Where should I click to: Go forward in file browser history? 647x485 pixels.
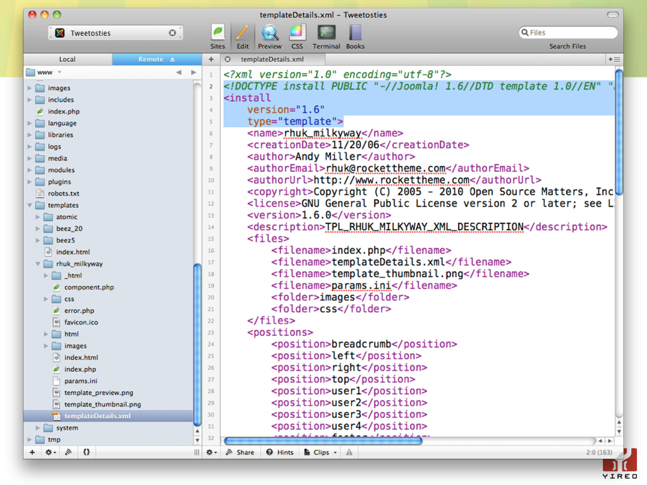pyautogui.click(x=194, y=72)
